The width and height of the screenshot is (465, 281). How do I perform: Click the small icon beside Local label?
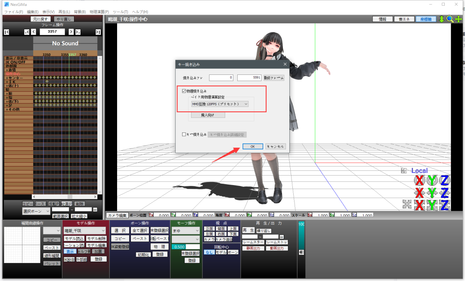point(403,171)
